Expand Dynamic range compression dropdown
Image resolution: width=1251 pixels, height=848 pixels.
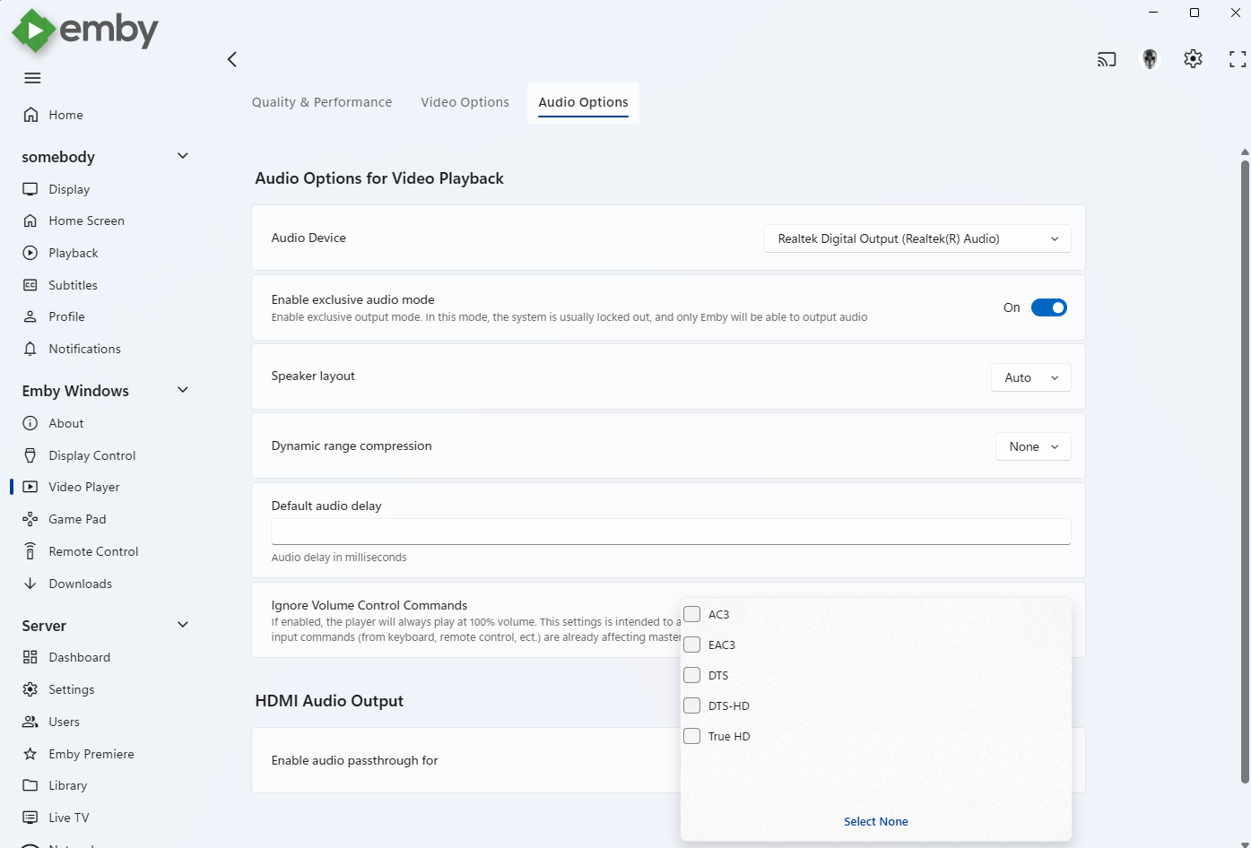(x=1033, y=446)
